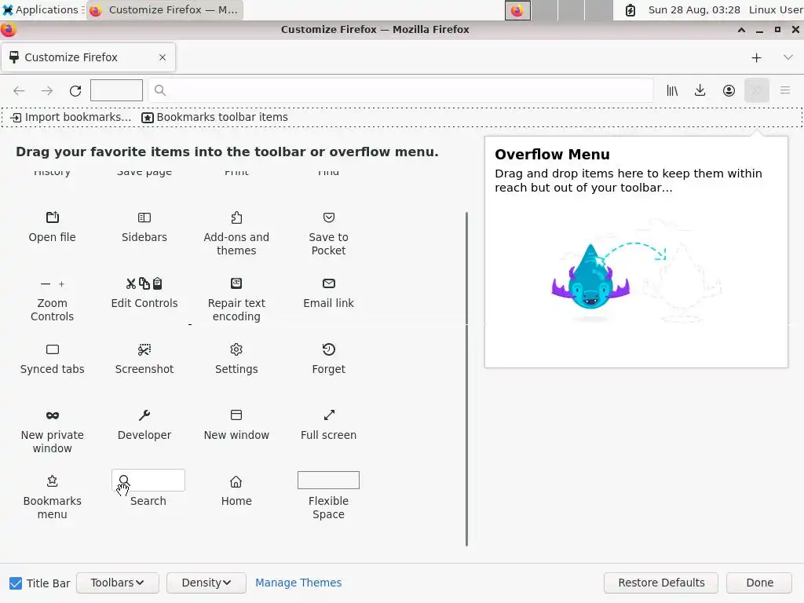Choose the Zoom Controls item
The image size is (804, 603).
coord(53,300)
